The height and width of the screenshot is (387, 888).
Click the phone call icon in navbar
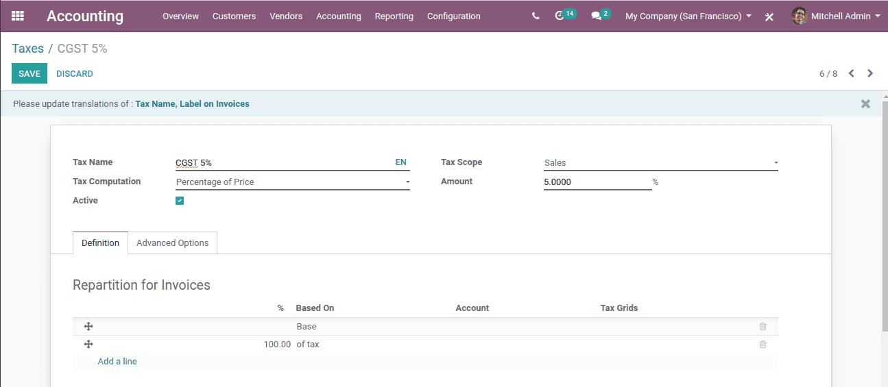[536, 16]
